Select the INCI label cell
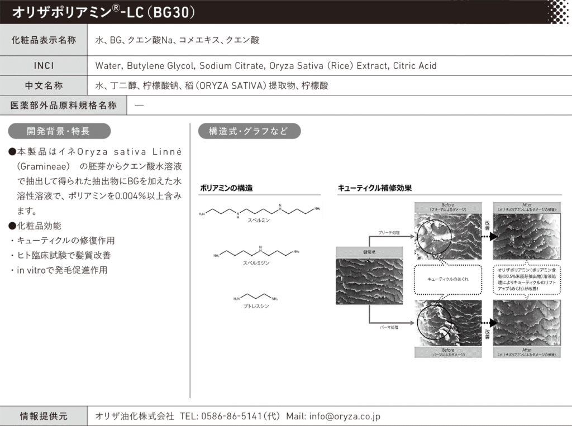The width and height of the screenshot is (572, 426). pyautogui.click(x=44, y=66)
